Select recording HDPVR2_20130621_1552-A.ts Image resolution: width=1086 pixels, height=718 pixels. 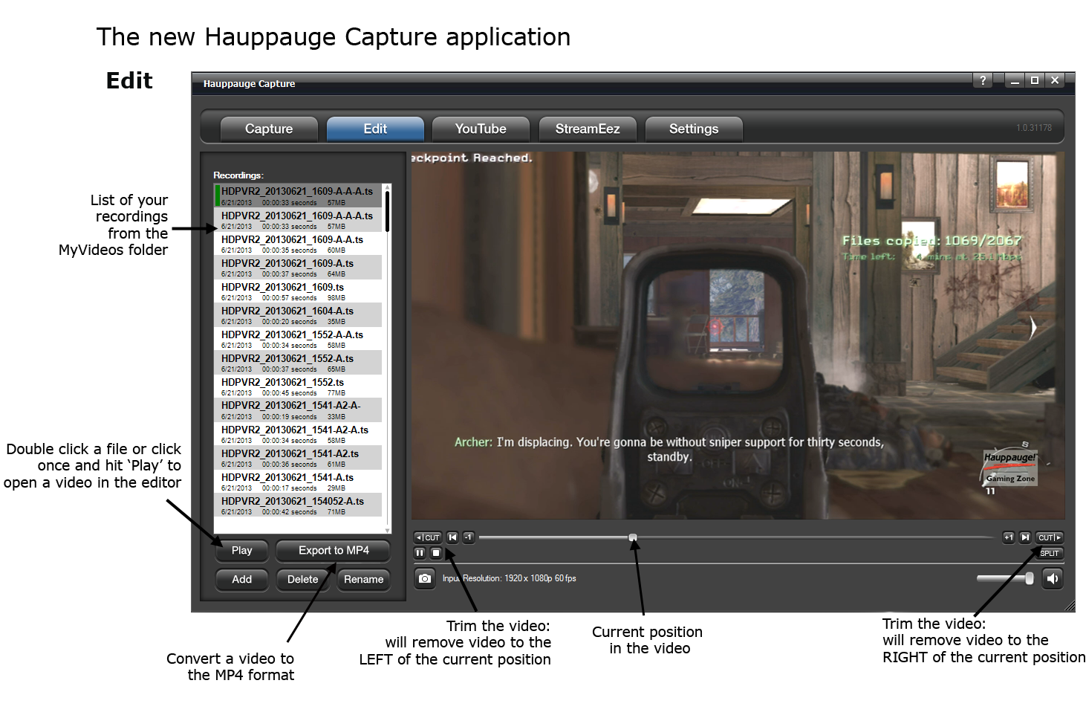coord(298,362)
